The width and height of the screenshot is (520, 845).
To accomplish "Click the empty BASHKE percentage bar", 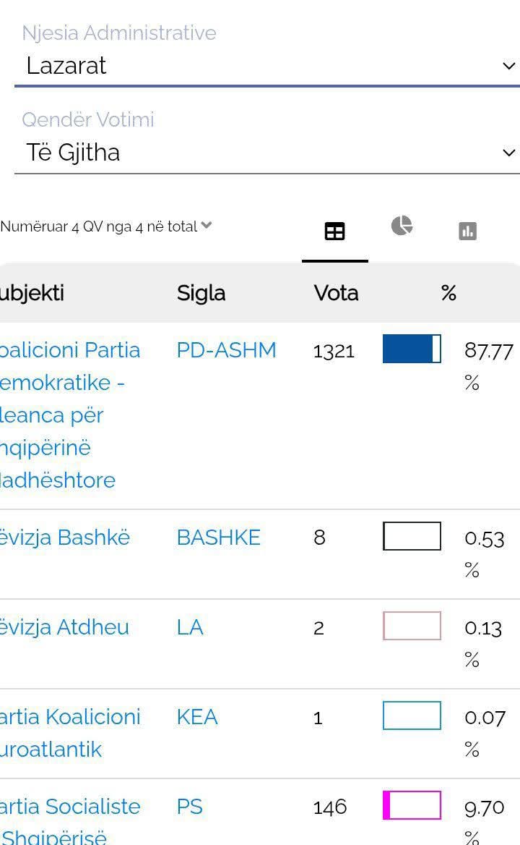I will pos(412,536).
